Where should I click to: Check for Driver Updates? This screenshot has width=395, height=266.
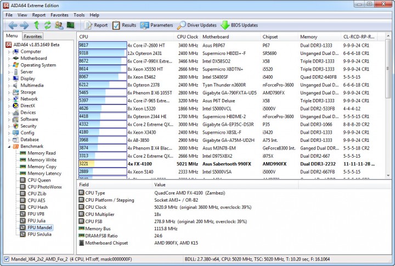(x=197, y=25)
